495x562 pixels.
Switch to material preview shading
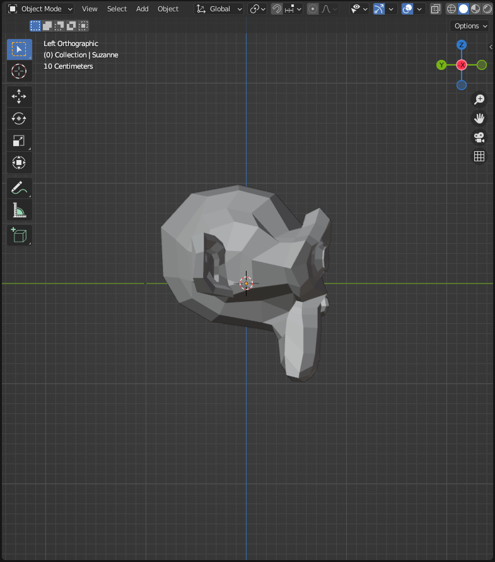[x=475, y=9]
